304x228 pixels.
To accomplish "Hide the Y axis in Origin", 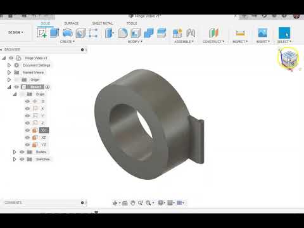I will pos(27,116).
